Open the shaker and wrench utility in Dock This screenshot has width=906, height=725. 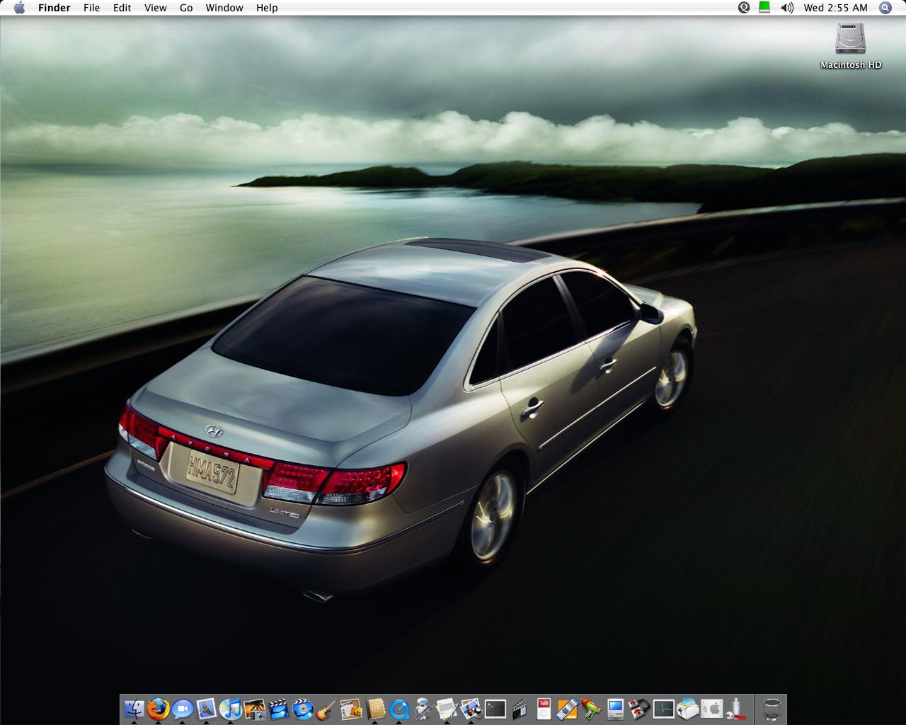click(735, 708)
